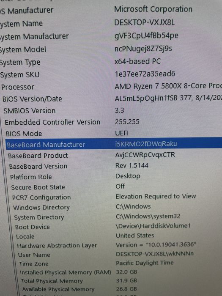
Task: Select the Available Physical Memory label
Action: tap(58, 289)
